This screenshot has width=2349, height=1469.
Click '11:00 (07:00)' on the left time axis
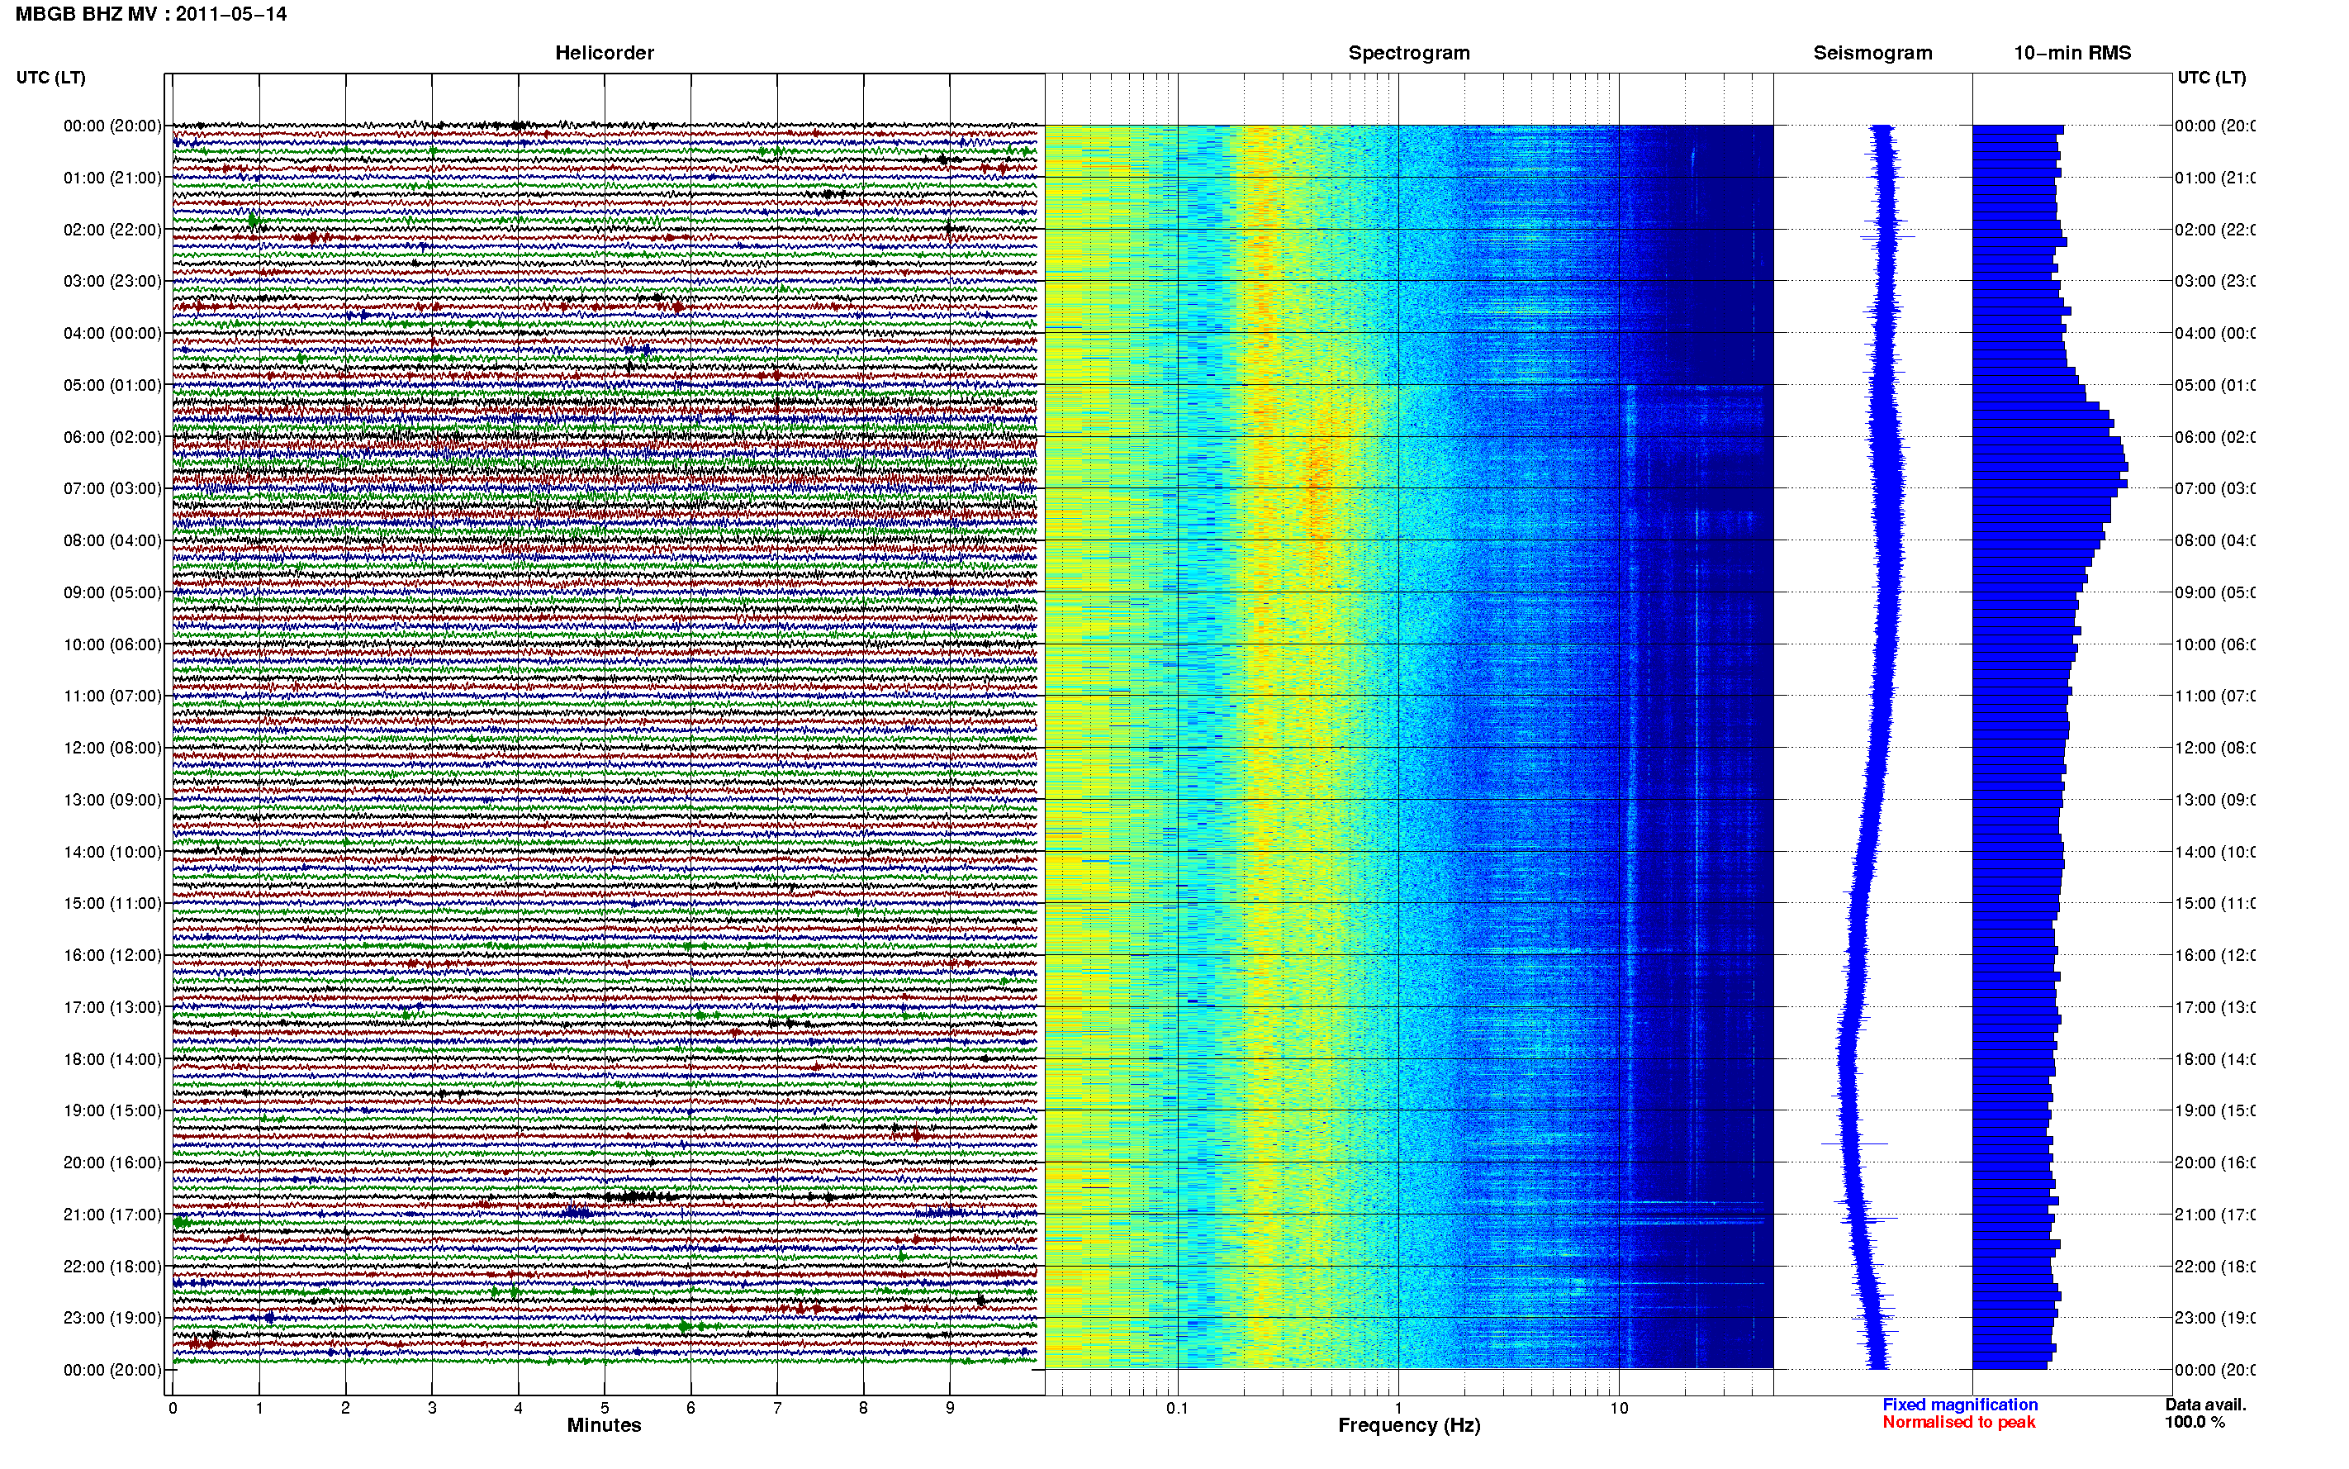[112, 696]
